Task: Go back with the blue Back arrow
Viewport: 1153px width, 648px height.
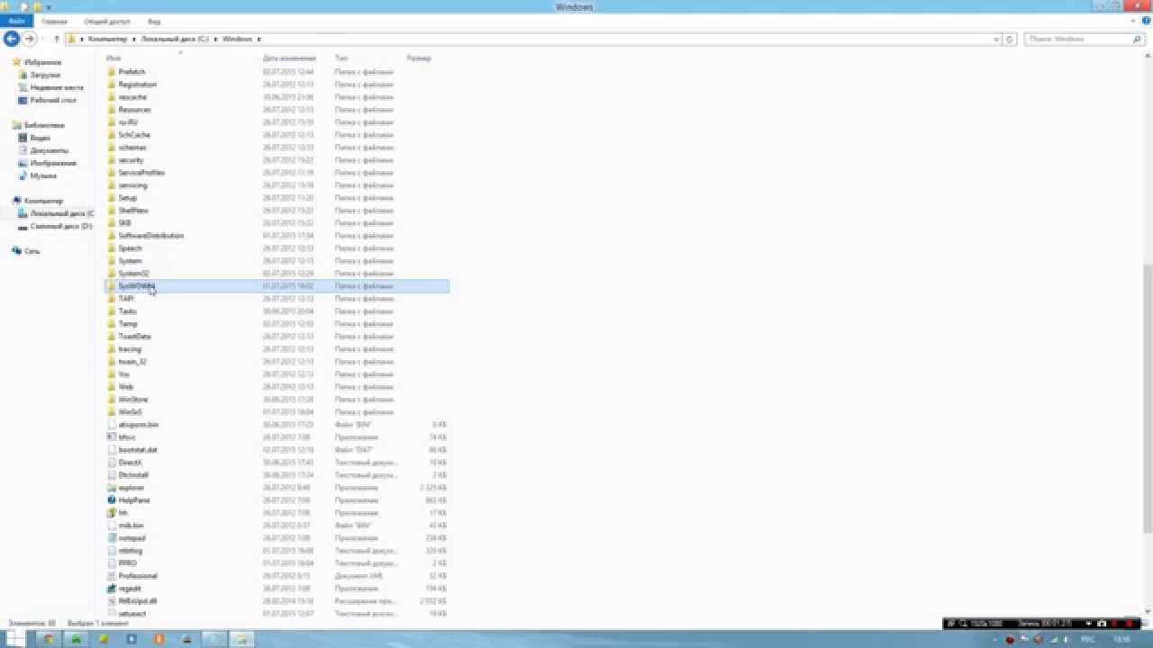Action: (12, 39)
